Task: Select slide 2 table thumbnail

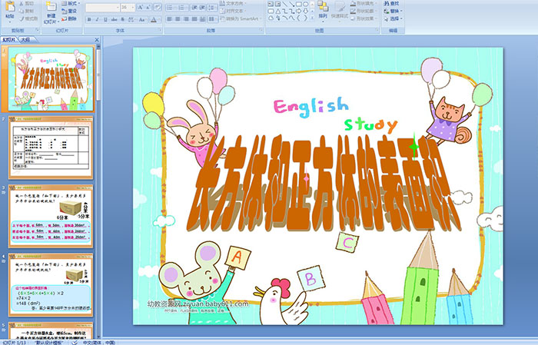Action: click(51, 148)
